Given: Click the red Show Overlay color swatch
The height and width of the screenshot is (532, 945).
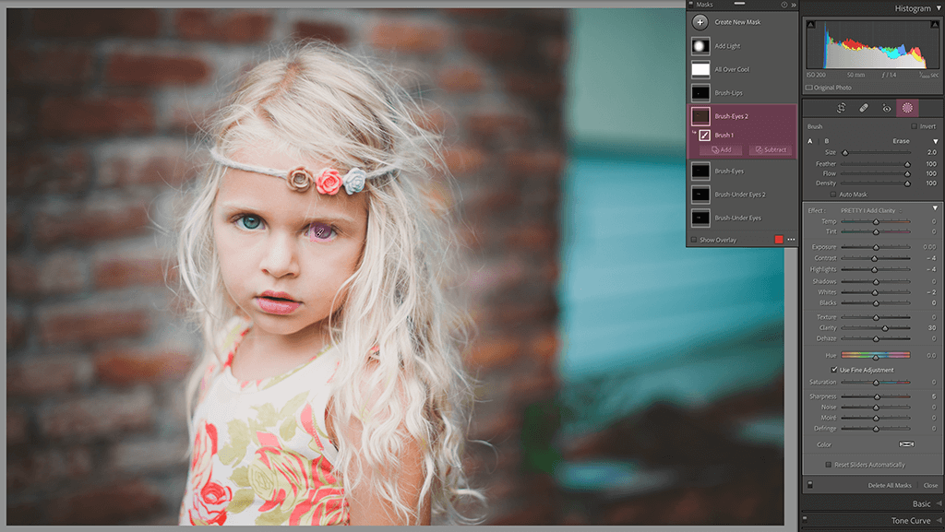Looking at the screenshot, I should pyautogui.click(x=778, y=239).
